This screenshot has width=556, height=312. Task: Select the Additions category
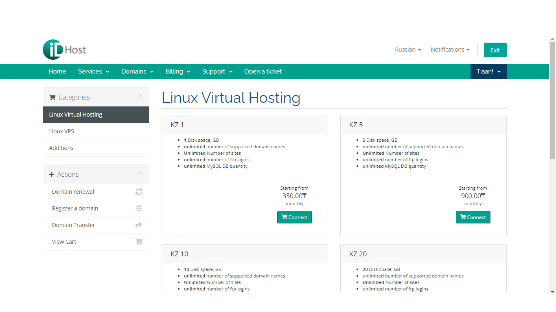[x=96, y=148]
